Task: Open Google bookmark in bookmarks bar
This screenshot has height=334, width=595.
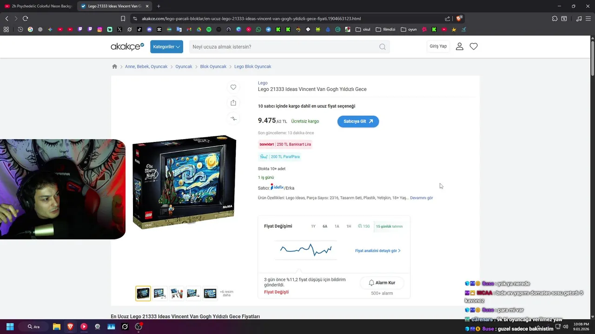Action: pos(30,29)
